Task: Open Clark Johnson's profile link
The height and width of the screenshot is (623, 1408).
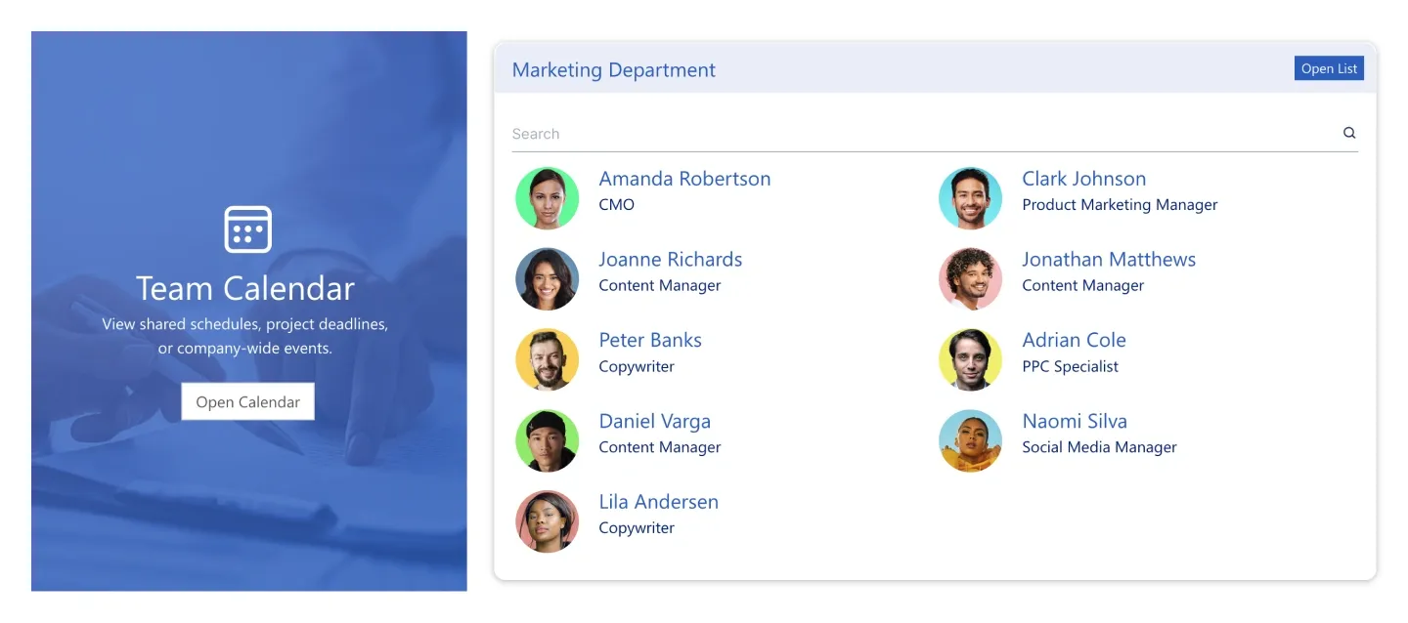Action: tap(1084, 179)
